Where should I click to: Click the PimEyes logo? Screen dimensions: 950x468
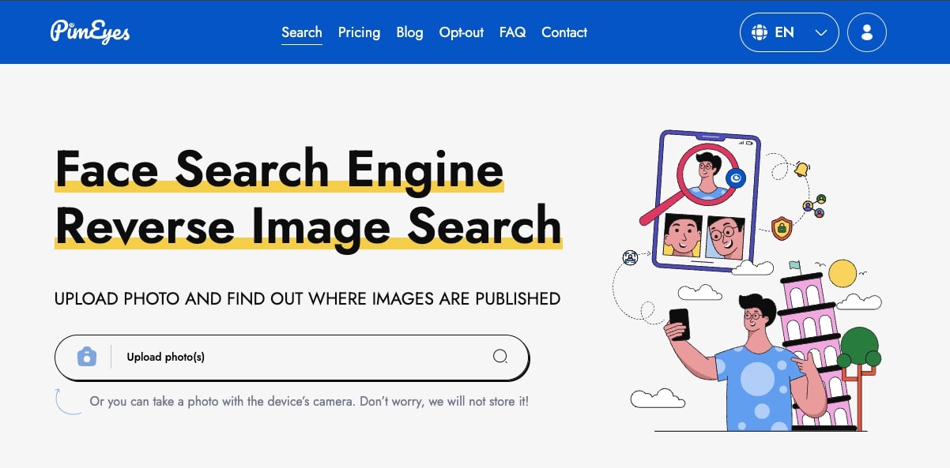[89, 32]
